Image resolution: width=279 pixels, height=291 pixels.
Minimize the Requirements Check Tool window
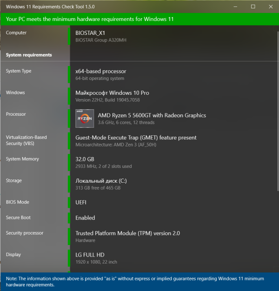[235, 7]
